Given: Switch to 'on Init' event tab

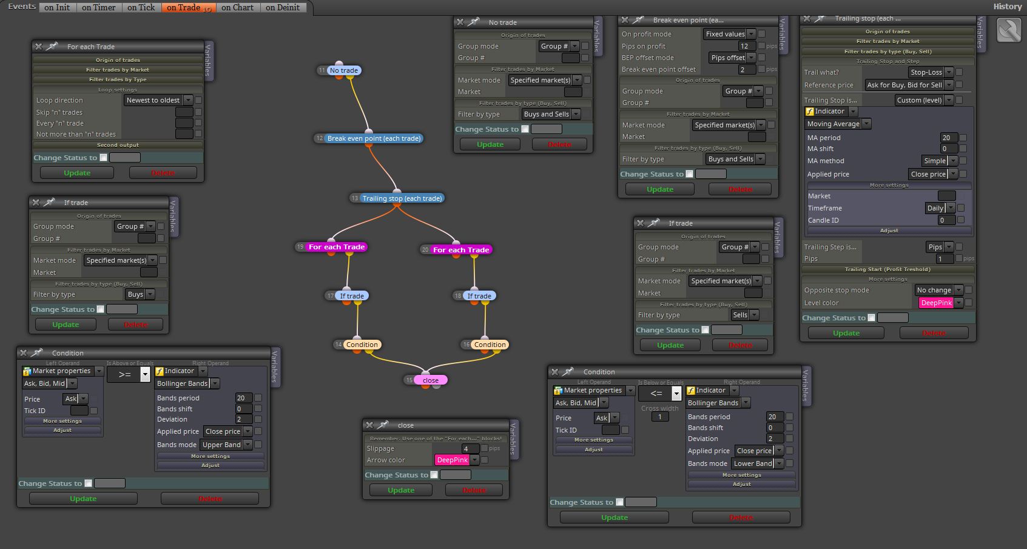Looking at the screenshot, I should pyautogui.click(x=57, y=7).
